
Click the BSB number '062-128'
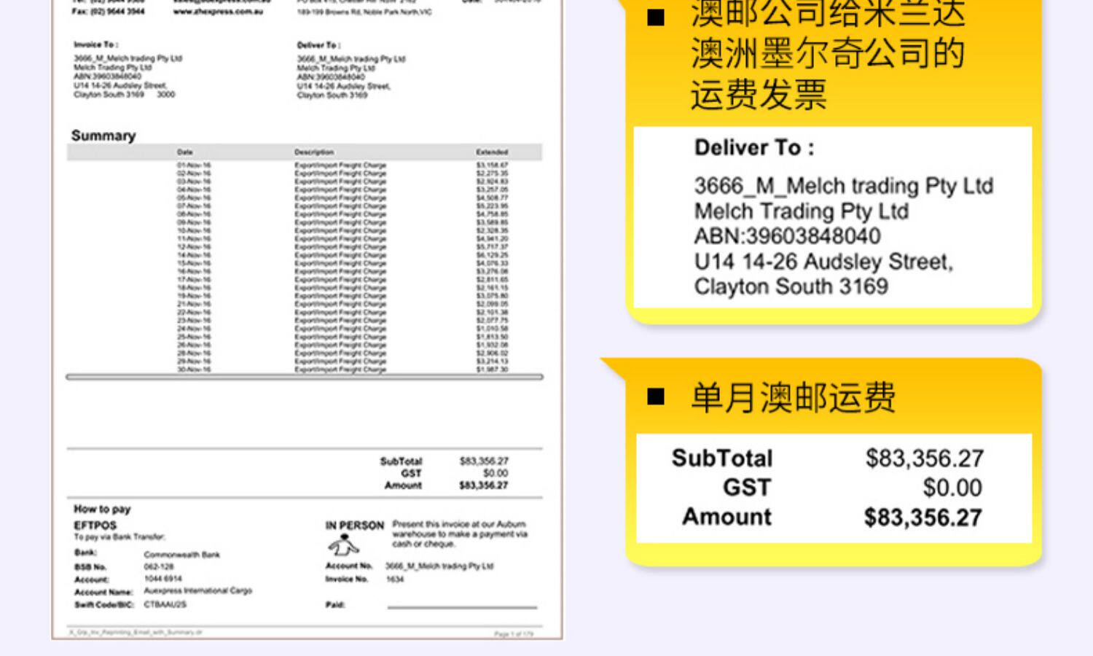(x=159, y=566)
